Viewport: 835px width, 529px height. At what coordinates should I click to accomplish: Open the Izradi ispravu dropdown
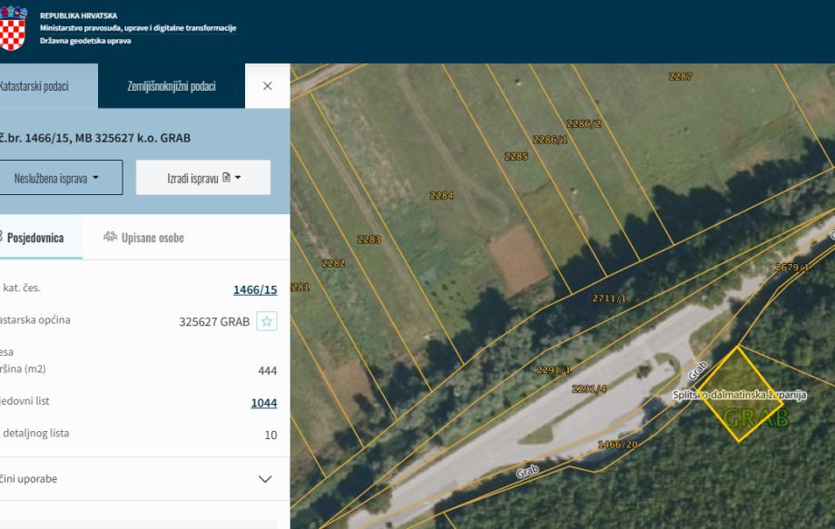click(x=203, y=178)
